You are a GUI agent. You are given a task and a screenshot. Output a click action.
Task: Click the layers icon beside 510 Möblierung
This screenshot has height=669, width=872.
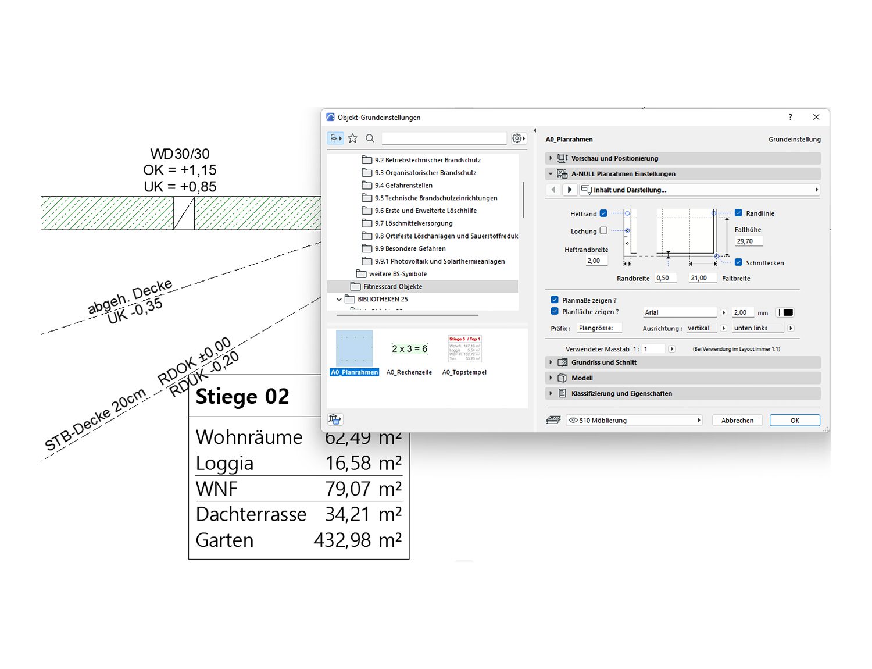pyautogui.click(x=553, y=420)
